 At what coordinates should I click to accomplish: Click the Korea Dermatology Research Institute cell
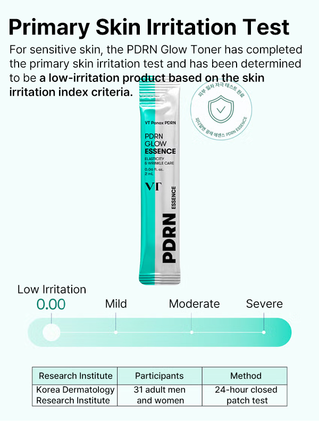[x=75, y=395]
